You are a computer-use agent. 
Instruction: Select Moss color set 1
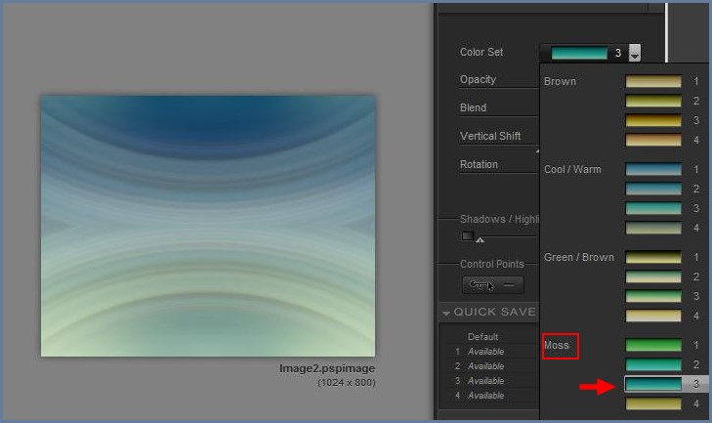[x=653, y=346]
